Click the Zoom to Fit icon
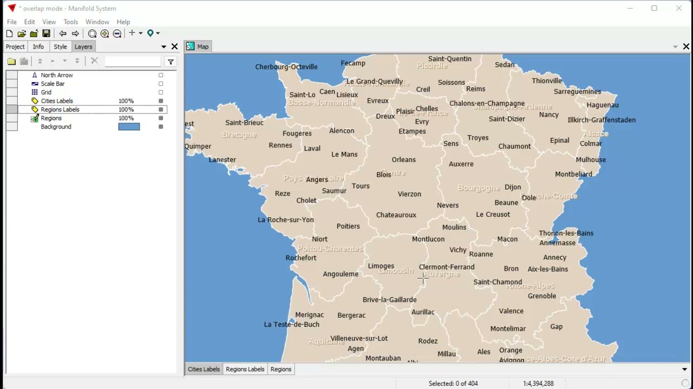This screenshot has width=693, height=389. 92,33
